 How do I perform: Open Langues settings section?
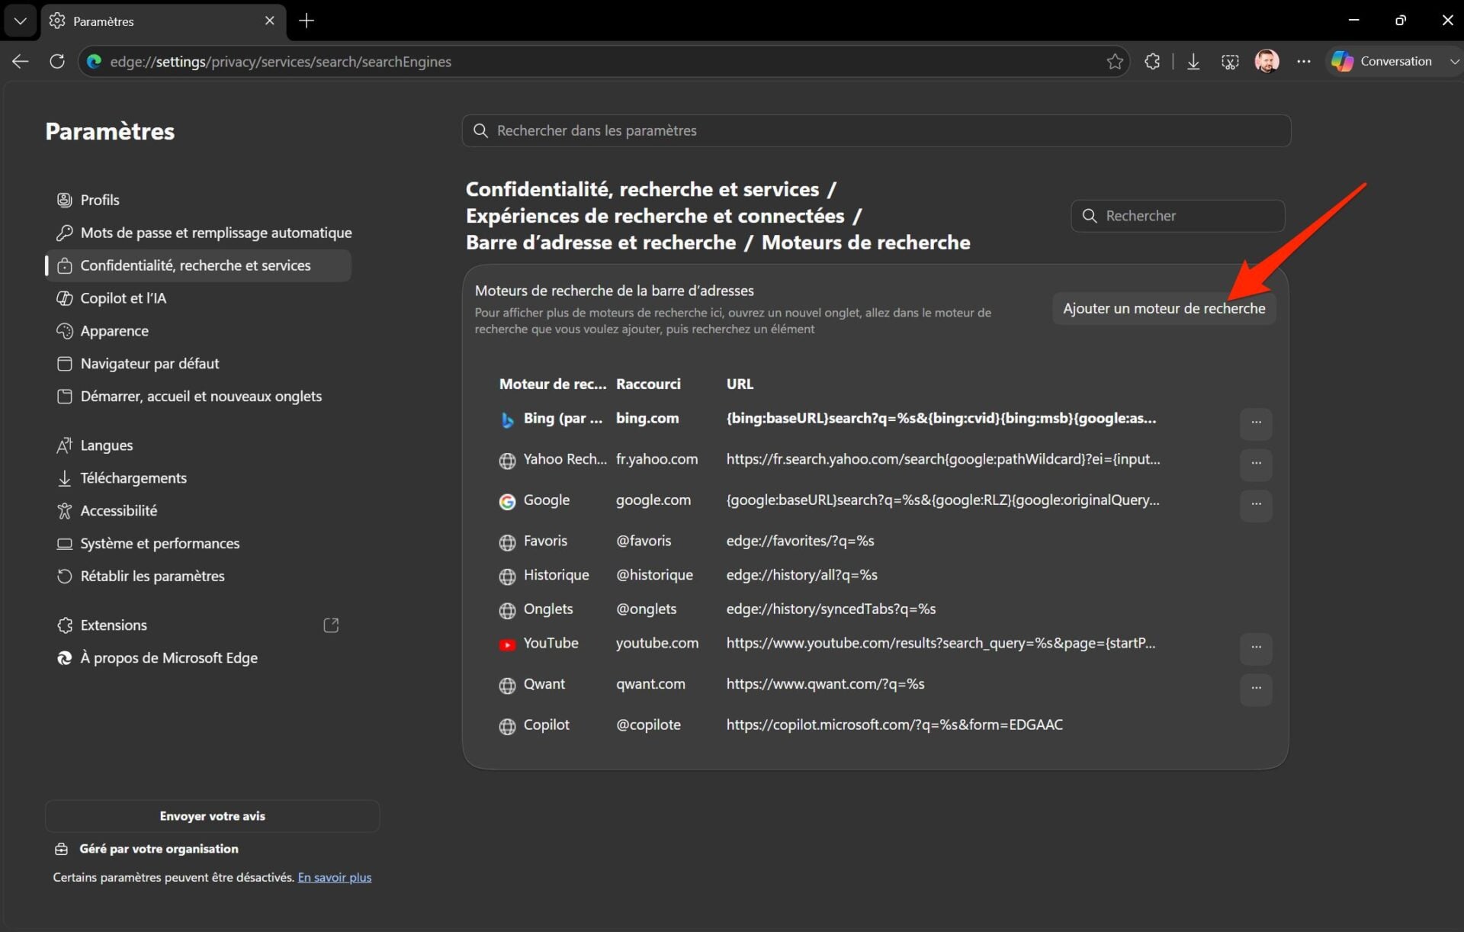click(x=198, y=445)
